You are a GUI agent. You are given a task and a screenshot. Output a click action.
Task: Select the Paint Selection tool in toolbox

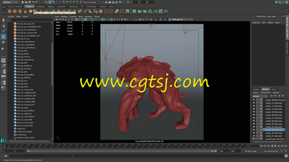(3, 31)
